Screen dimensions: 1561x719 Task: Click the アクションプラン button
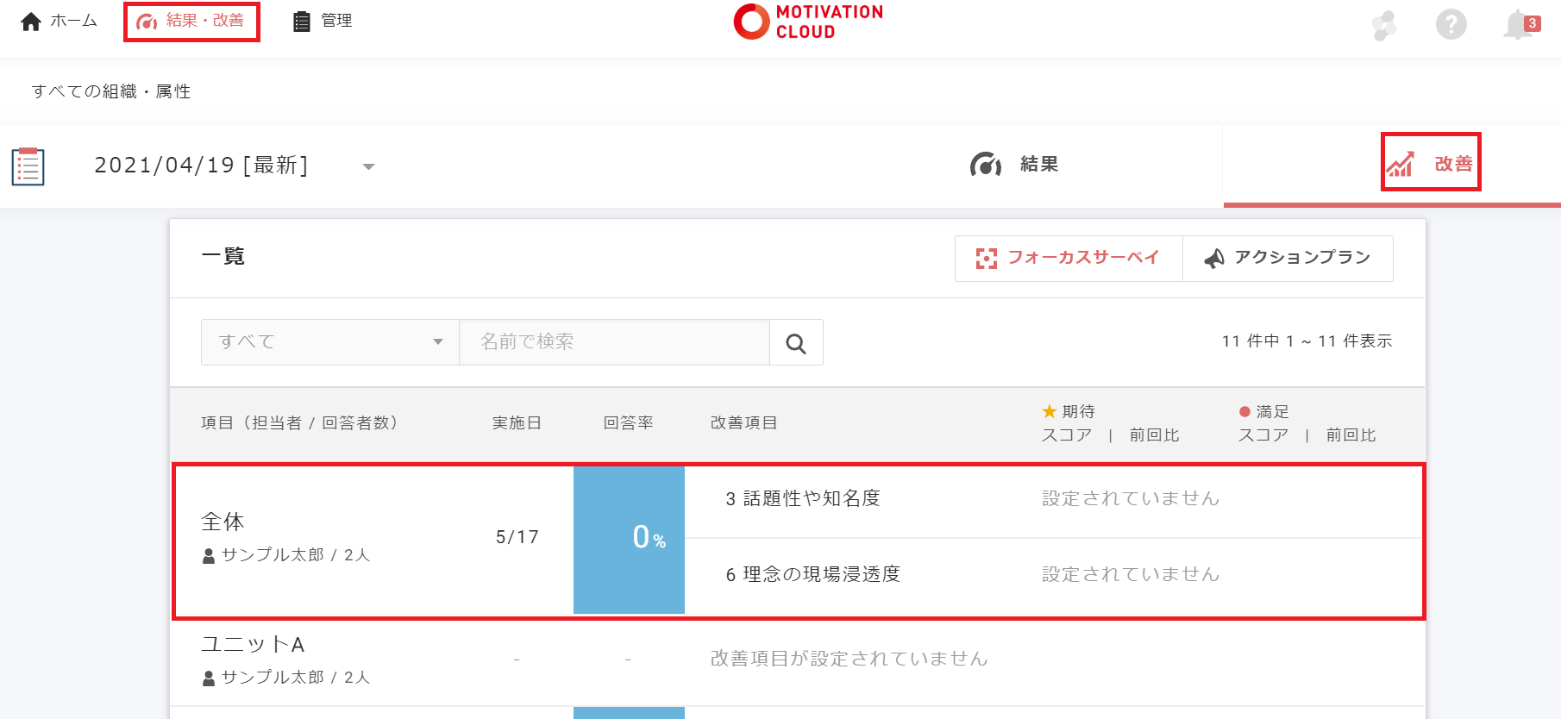click(x=1288, y=258)
